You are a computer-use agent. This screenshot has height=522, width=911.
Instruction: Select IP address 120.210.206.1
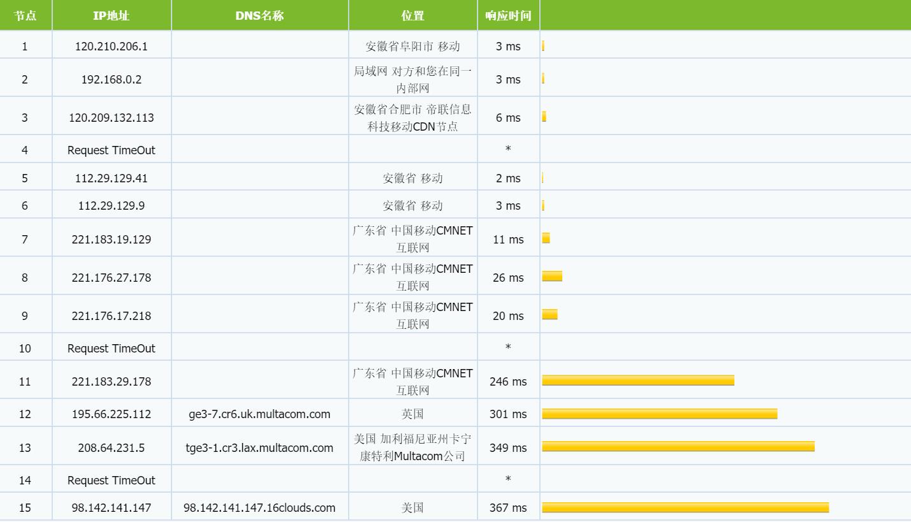point(112,47)
